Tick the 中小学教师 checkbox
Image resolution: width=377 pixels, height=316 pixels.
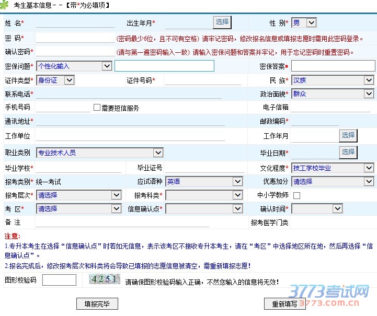[x=296, y=195]
